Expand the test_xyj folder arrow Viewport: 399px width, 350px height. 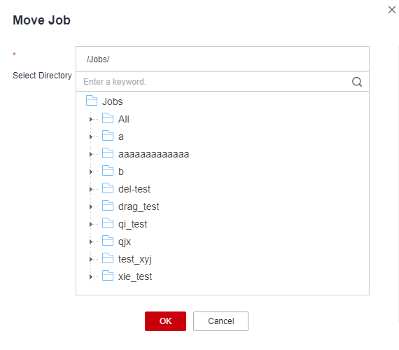pos(90,260)
